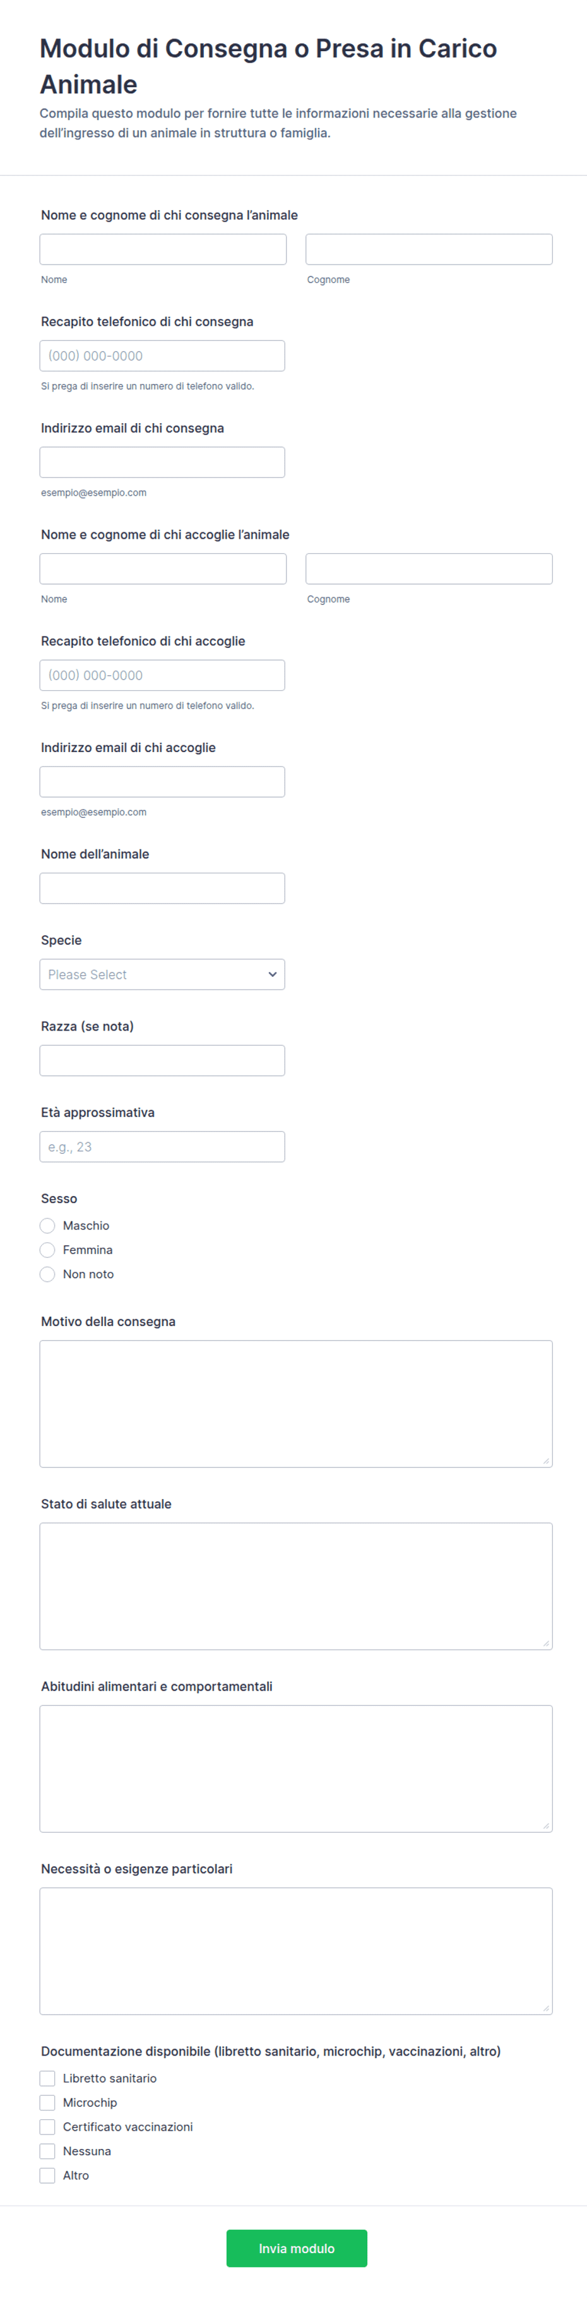Click the Cognome field of chi accoglie

point(429,568)
